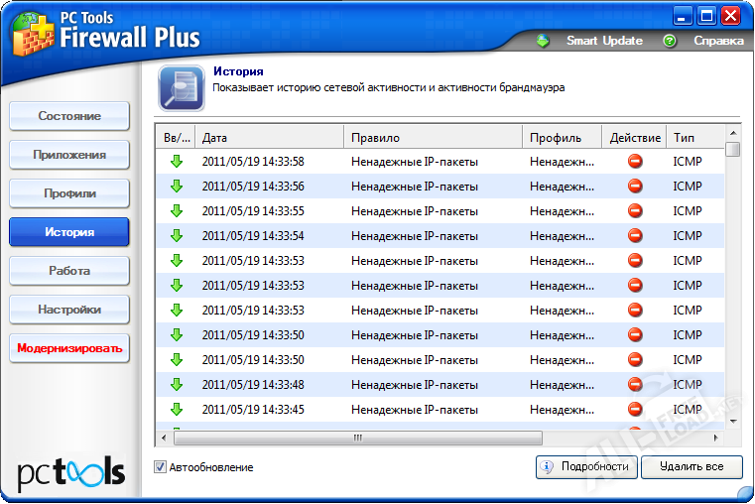This screenshot has width=755, height=504.
Task: Click the Подробности button
Action: [585, 467]
